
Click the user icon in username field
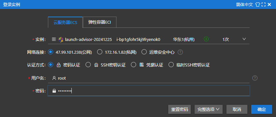click(54, 78)
